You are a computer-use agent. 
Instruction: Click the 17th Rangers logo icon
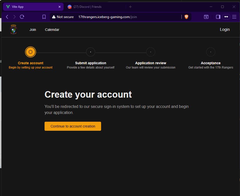click(x=14, y=29)
